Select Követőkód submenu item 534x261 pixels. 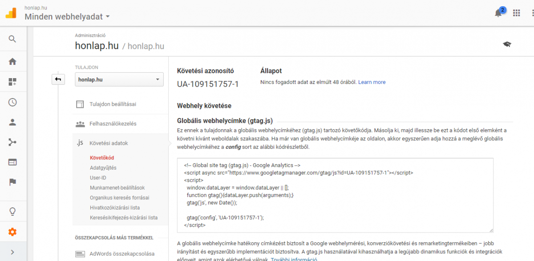pyautogui.click(x=102, y=158)
